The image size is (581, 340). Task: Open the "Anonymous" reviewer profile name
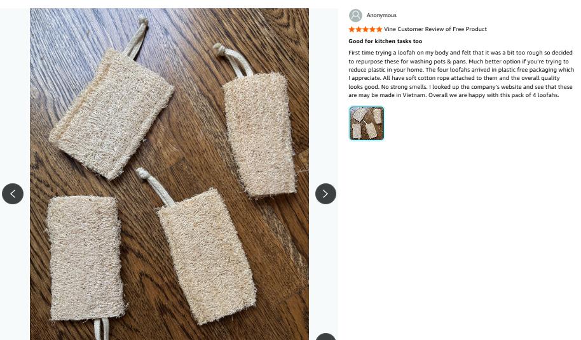[381, 15]
